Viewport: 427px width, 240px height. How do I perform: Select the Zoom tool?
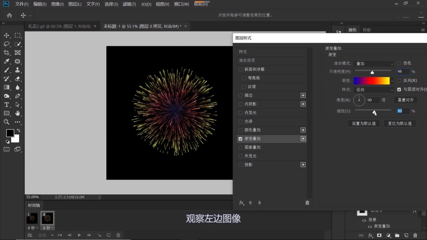tap(6, 122)
